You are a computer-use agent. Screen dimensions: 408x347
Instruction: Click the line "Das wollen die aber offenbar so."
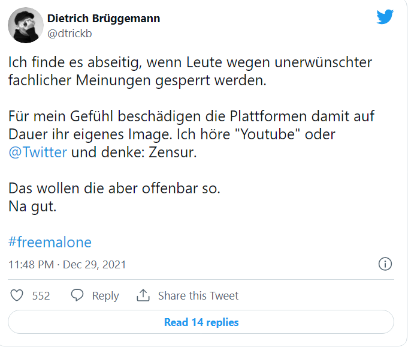tap(114, 189)
